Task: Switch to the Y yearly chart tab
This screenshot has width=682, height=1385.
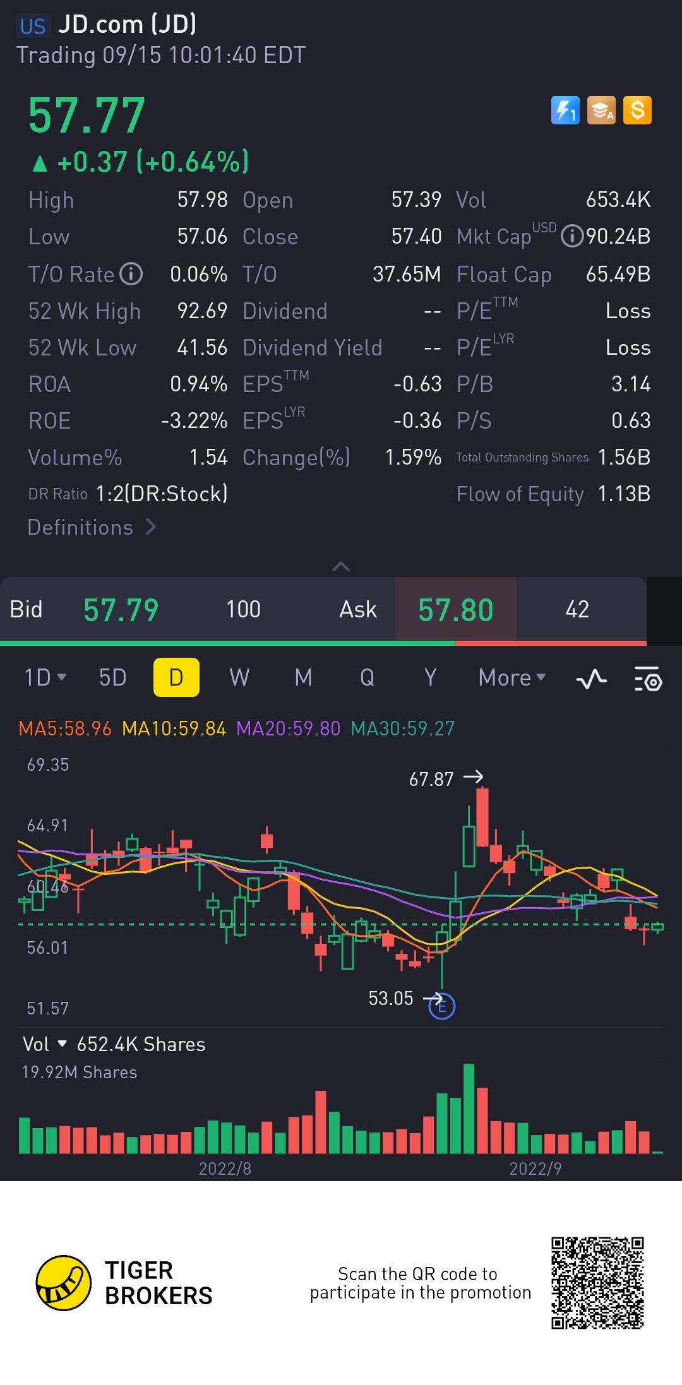Action: tap(431, 677)
